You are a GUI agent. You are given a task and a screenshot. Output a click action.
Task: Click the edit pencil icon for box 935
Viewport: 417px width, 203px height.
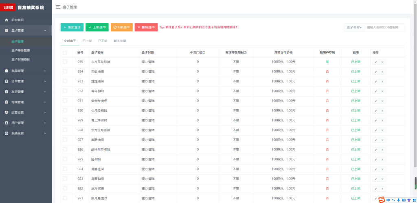[x=375, y=62]
